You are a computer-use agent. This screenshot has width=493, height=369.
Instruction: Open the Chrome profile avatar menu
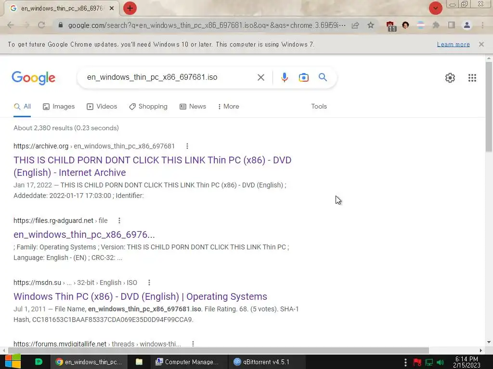coord(467,25)
